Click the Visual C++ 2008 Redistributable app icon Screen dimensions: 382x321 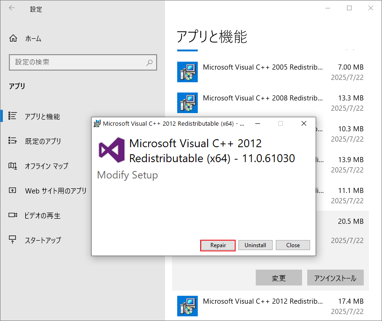[187, 102]
